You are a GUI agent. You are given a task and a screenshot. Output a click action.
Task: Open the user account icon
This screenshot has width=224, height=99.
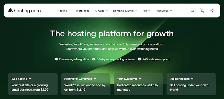click(x=212, y=11)
